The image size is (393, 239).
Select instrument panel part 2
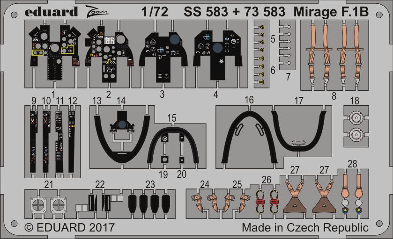[x=109, y=54]
